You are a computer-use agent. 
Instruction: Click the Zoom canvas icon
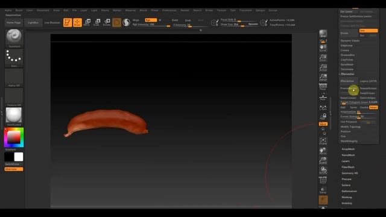click(x=323, y=58)
